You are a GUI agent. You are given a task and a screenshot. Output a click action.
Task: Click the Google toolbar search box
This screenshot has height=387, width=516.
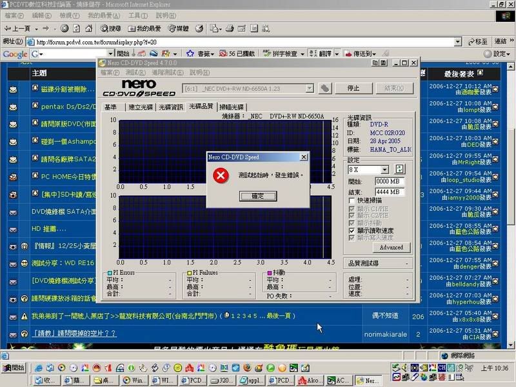[x=72, y=54]
